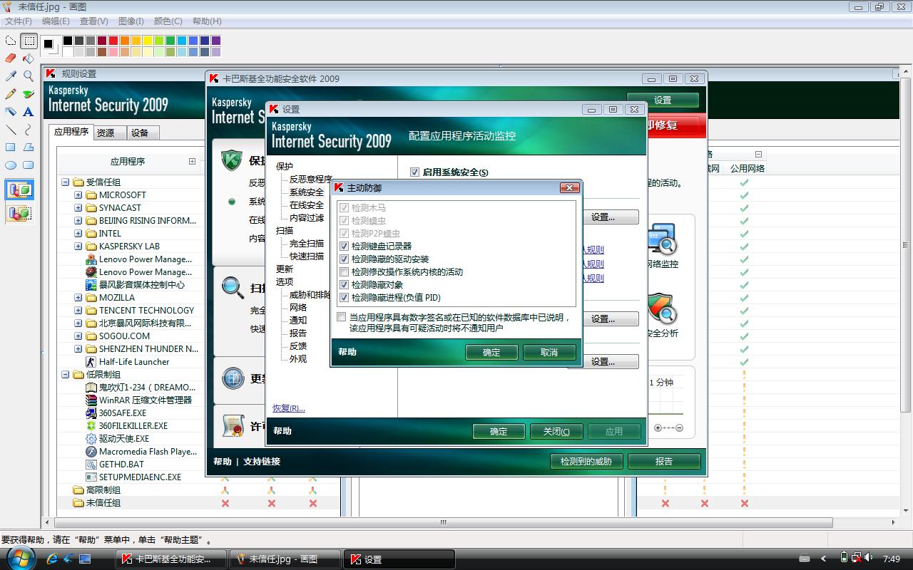Switch to 设置 taskbar window button
The height and width of the screenshot is (570, 913).
coord(400,559)
